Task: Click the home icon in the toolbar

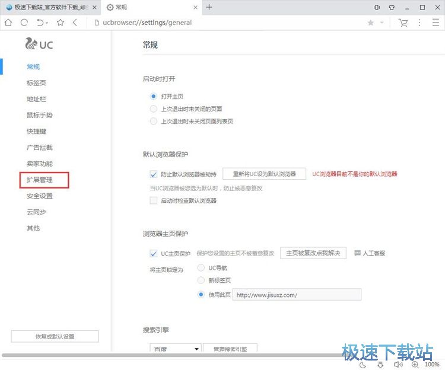Action: click(8, 23)
